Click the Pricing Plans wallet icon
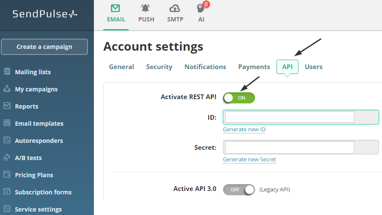Screen dimensions: 382x215 point(7,175)
